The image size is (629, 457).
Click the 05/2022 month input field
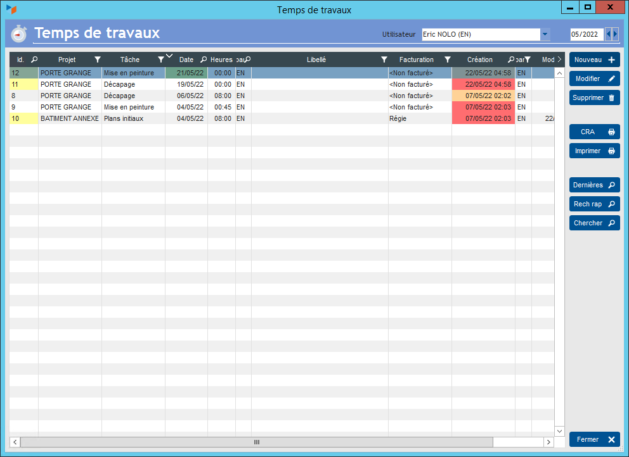click(x=586, y=34)
